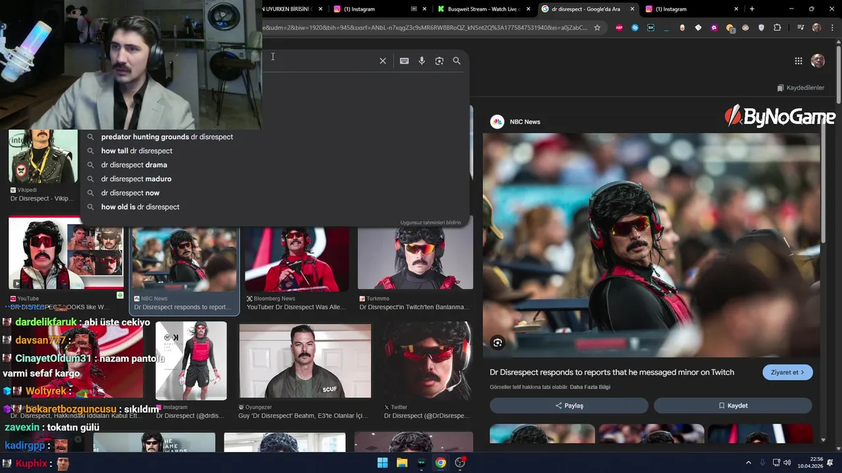
Task: Open the media controls toolbar icon
Action: click(x=801, y=28)
